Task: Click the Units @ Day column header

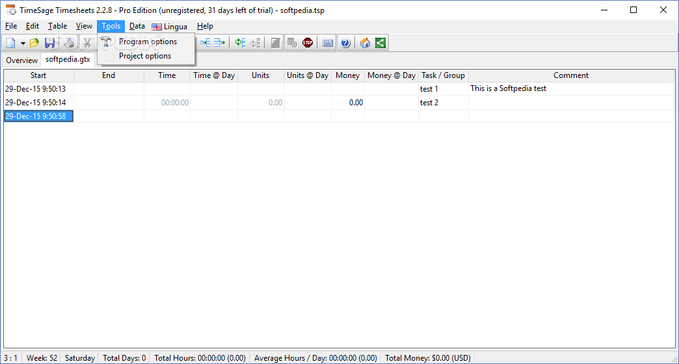Action: click(x=308, y=75)
